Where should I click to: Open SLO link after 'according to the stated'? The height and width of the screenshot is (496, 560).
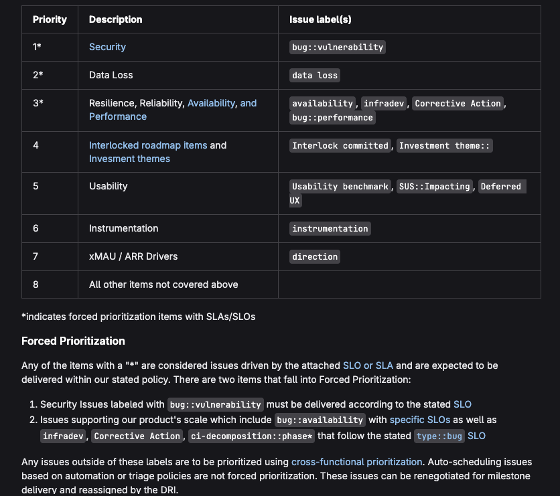[x=462, y=404]
